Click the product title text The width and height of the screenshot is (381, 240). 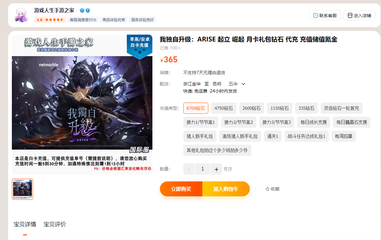click(x=249, y=39)
